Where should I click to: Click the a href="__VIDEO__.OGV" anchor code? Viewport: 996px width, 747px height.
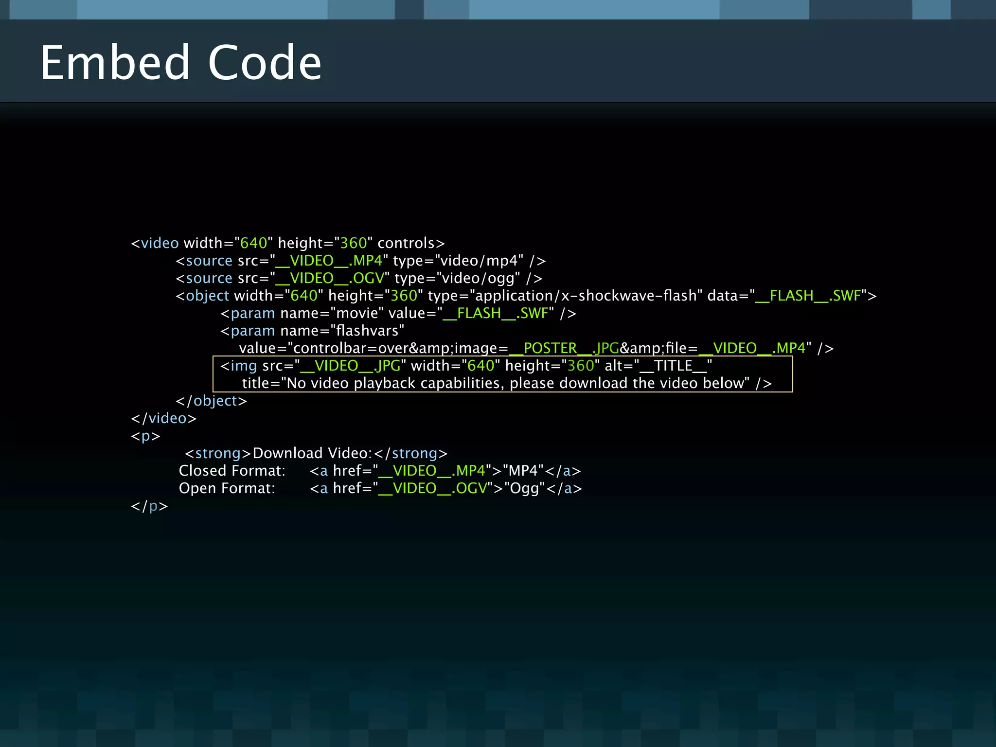(x=446, y=488)
